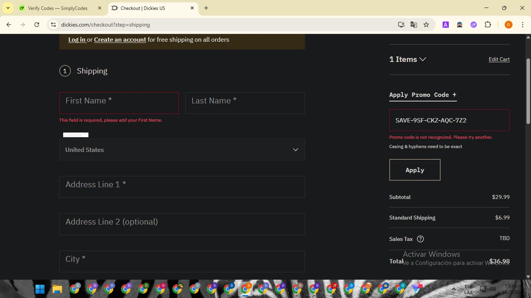This screenshot has width=531, height=298.
Task: Follow the Create an account link
Action: click(120, 40)
